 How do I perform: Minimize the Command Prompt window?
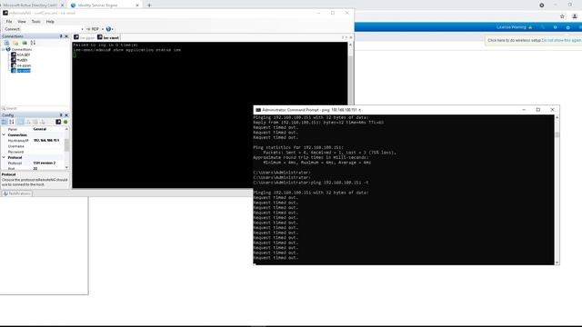point(524,110)
